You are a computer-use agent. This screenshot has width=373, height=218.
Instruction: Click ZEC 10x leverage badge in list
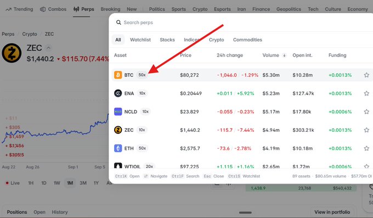pos(142,130)
